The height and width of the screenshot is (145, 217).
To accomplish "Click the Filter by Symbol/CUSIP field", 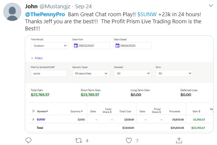I will tap(49, 73).
